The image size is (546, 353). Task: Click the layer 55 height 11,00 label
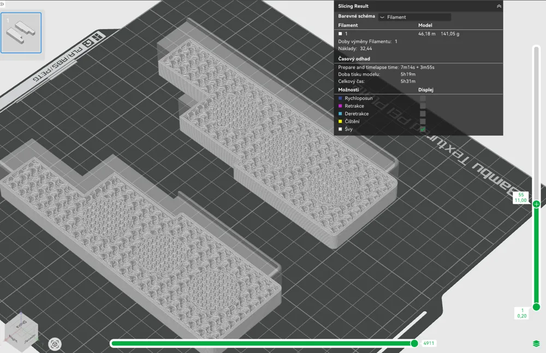(x=520, y=198)
